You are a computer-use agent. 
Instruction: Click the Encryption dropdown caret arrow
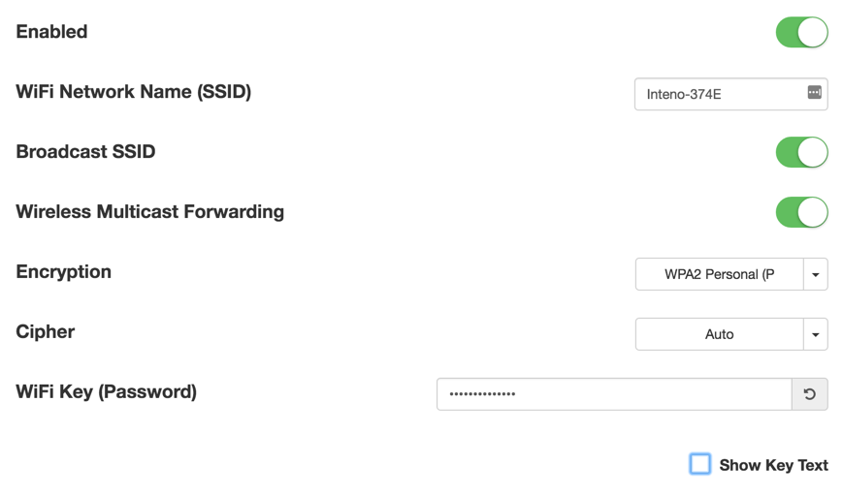[816, 275]
